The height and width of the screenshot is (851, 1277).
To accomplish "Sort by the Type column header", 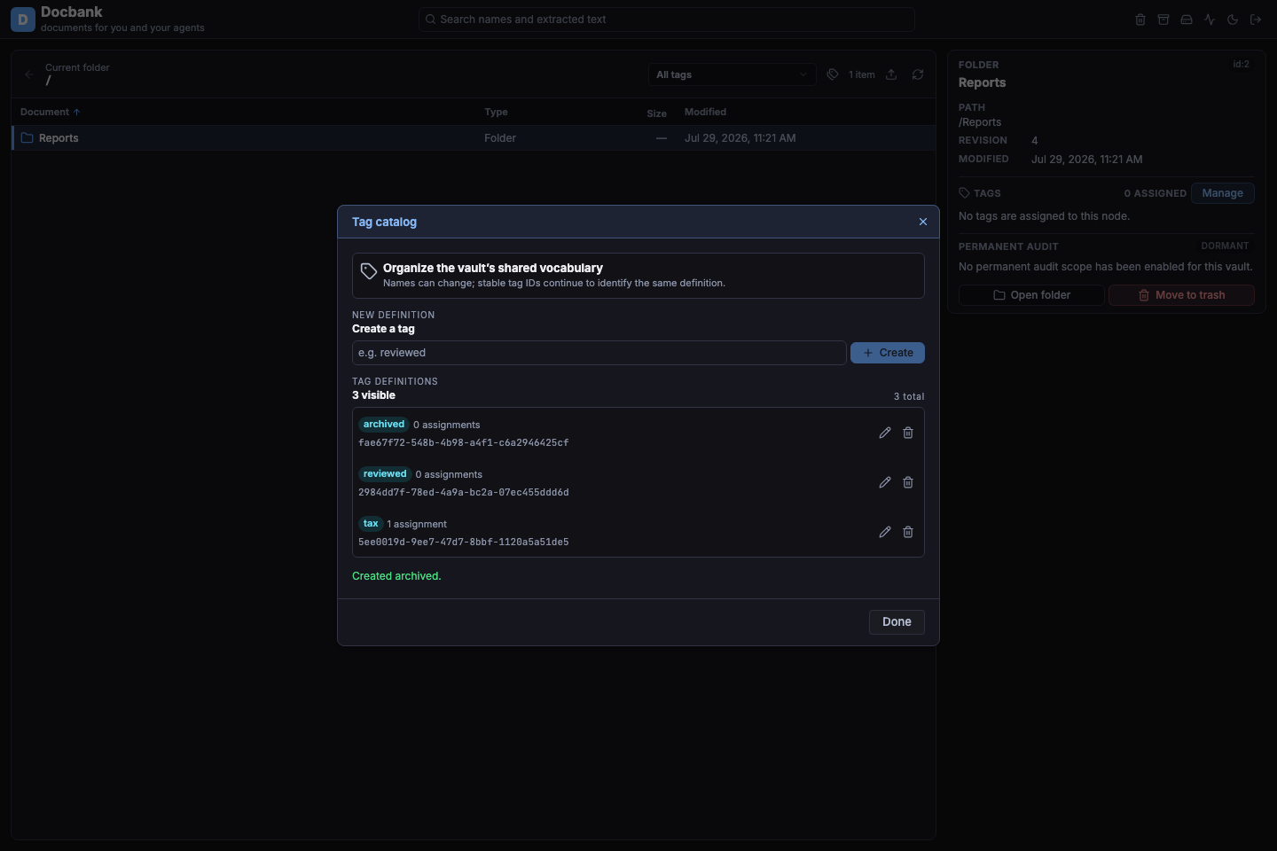I will click(496, 112).
